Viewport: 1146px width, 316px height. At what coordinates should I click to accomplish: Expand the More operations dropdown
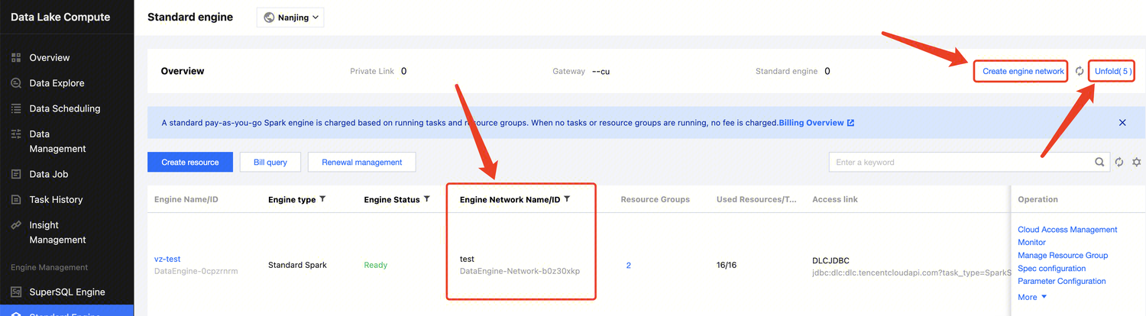1032,297
